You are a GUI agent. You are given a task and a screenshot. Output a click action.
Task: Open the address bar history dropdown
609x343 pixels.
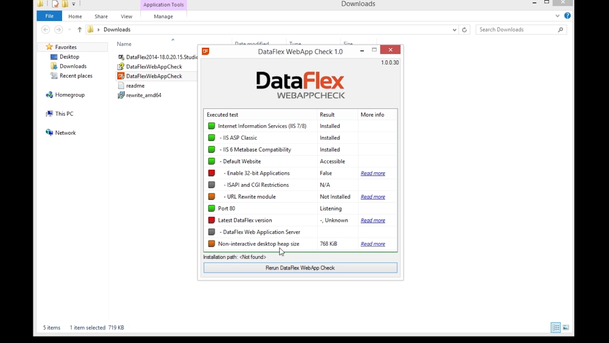(454, 30)
